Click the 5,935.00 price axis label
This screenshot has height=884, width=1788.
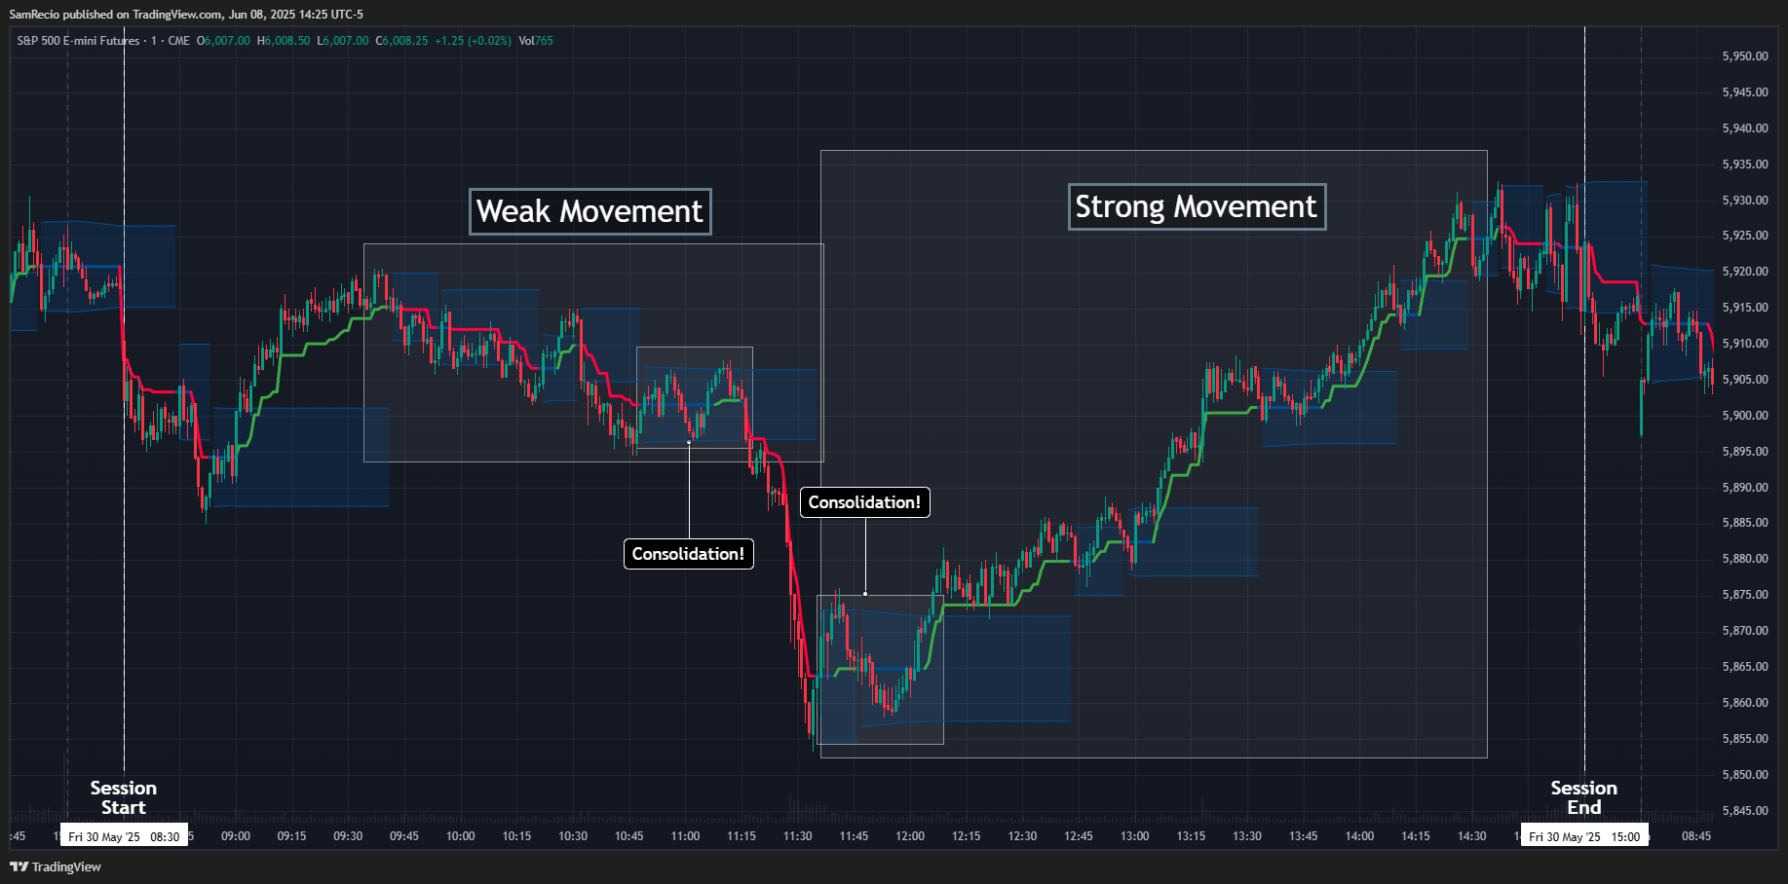point(1745,165)
